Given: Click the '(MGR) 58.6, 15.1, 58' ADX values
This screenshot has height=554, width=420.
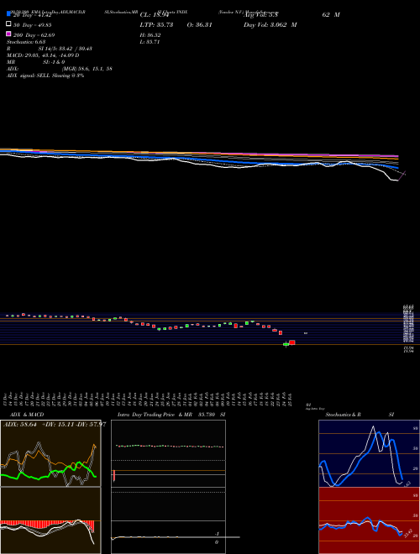Looking at the screenshot, I should [x=87, y=69].
